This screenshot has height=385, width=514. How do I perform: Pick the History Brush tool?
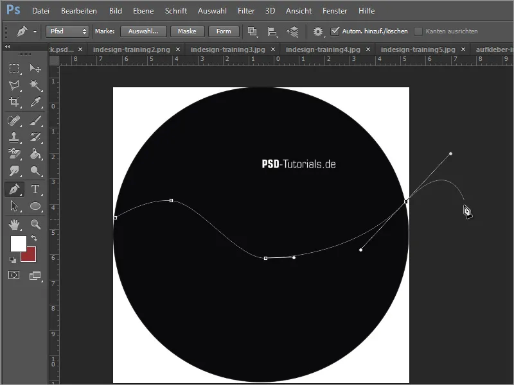[35, 137]
